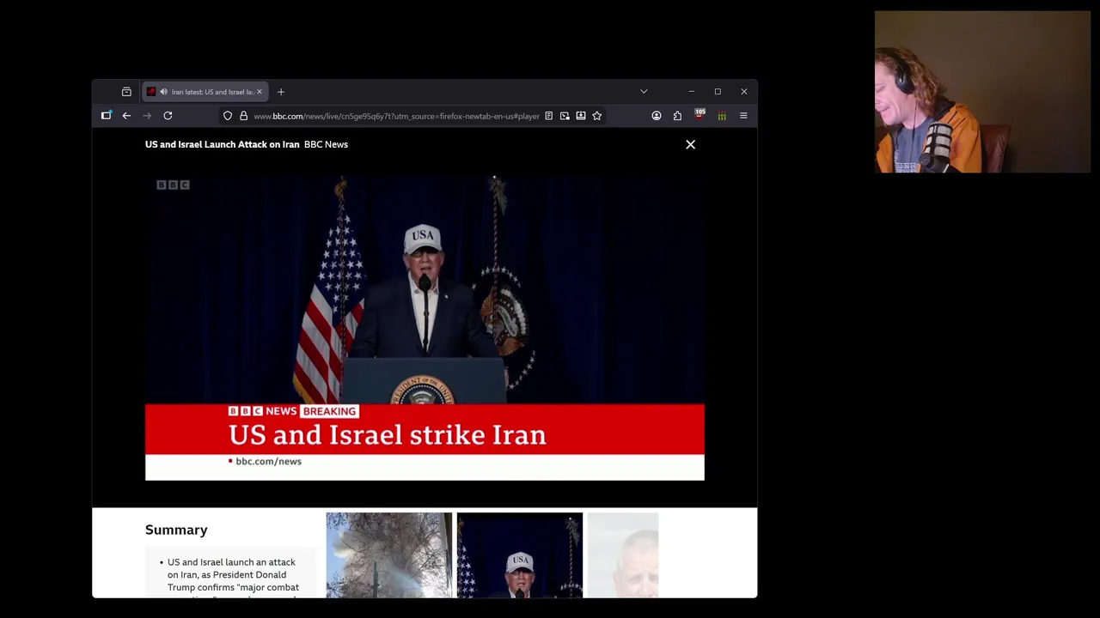Close the Iran latest browser tab
Image resolution: width=1100 pixels, height=618 pixels.
pos(260,92)
